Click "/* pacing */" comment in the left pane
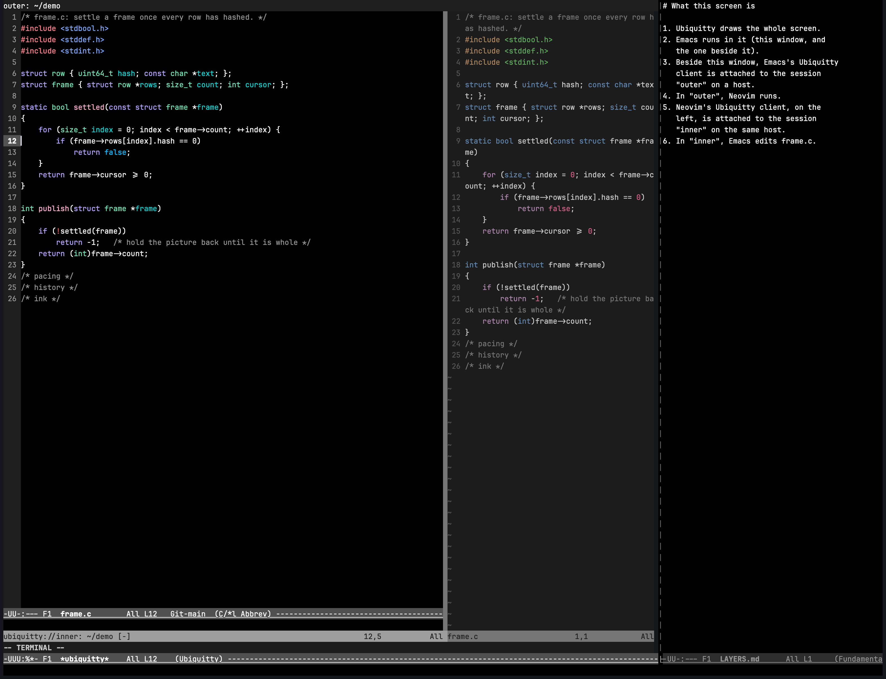The height and width of the screenshot is (679, 886). click(47, 276)
